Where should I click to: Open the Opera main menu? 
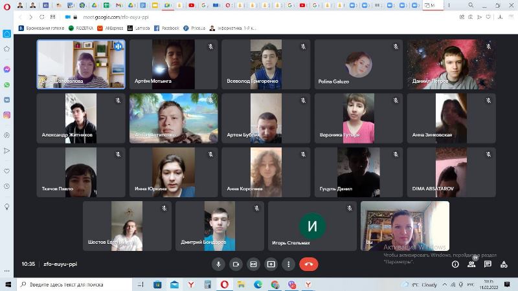pos(6,5)
